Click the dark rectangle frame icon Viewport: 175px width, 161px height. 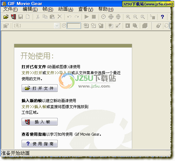128,26
